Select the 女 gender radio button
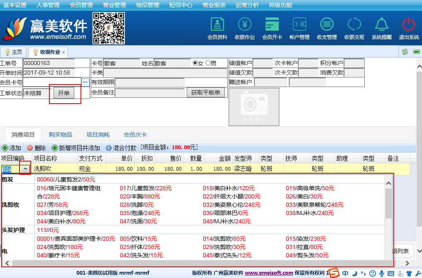The height and width of the screenshot is (278, 422). point(195,63)
